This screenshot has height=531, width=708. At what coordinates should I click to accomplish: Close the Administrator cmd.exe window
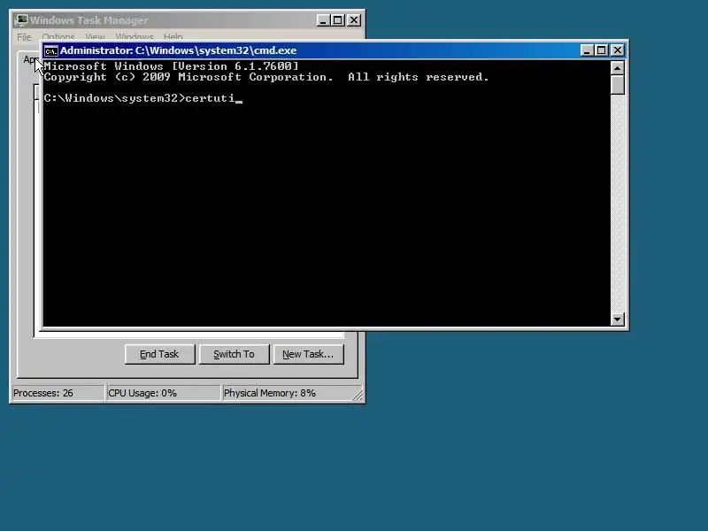pyautogui.click(x=617, y=50)
